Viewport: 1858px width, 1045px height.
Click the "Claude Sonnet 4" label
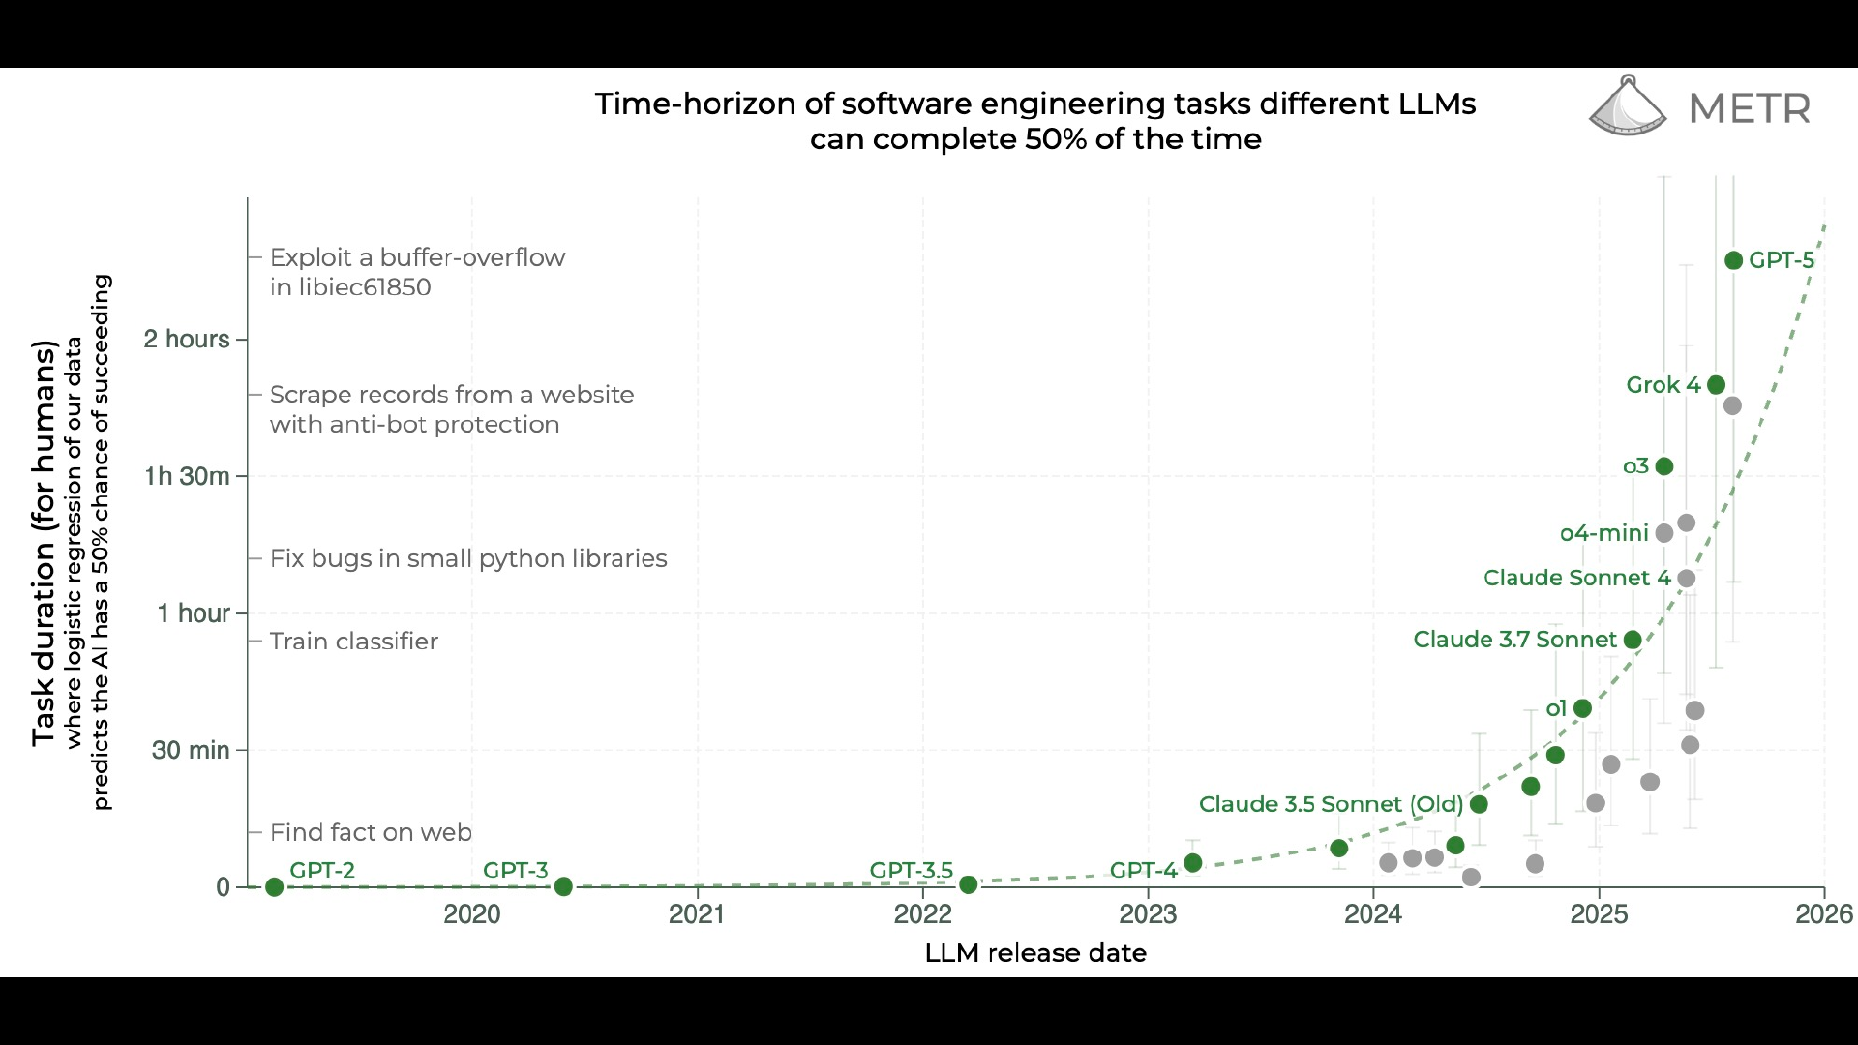tap(1576, 579)
